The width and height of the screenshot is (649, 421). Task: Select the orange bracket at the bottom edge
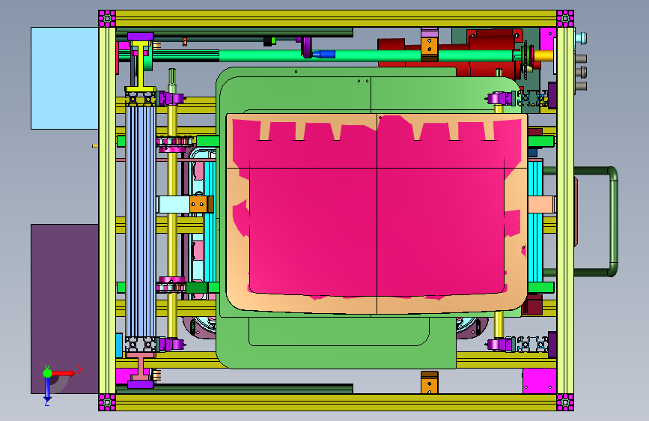click(x=429, y=382)
